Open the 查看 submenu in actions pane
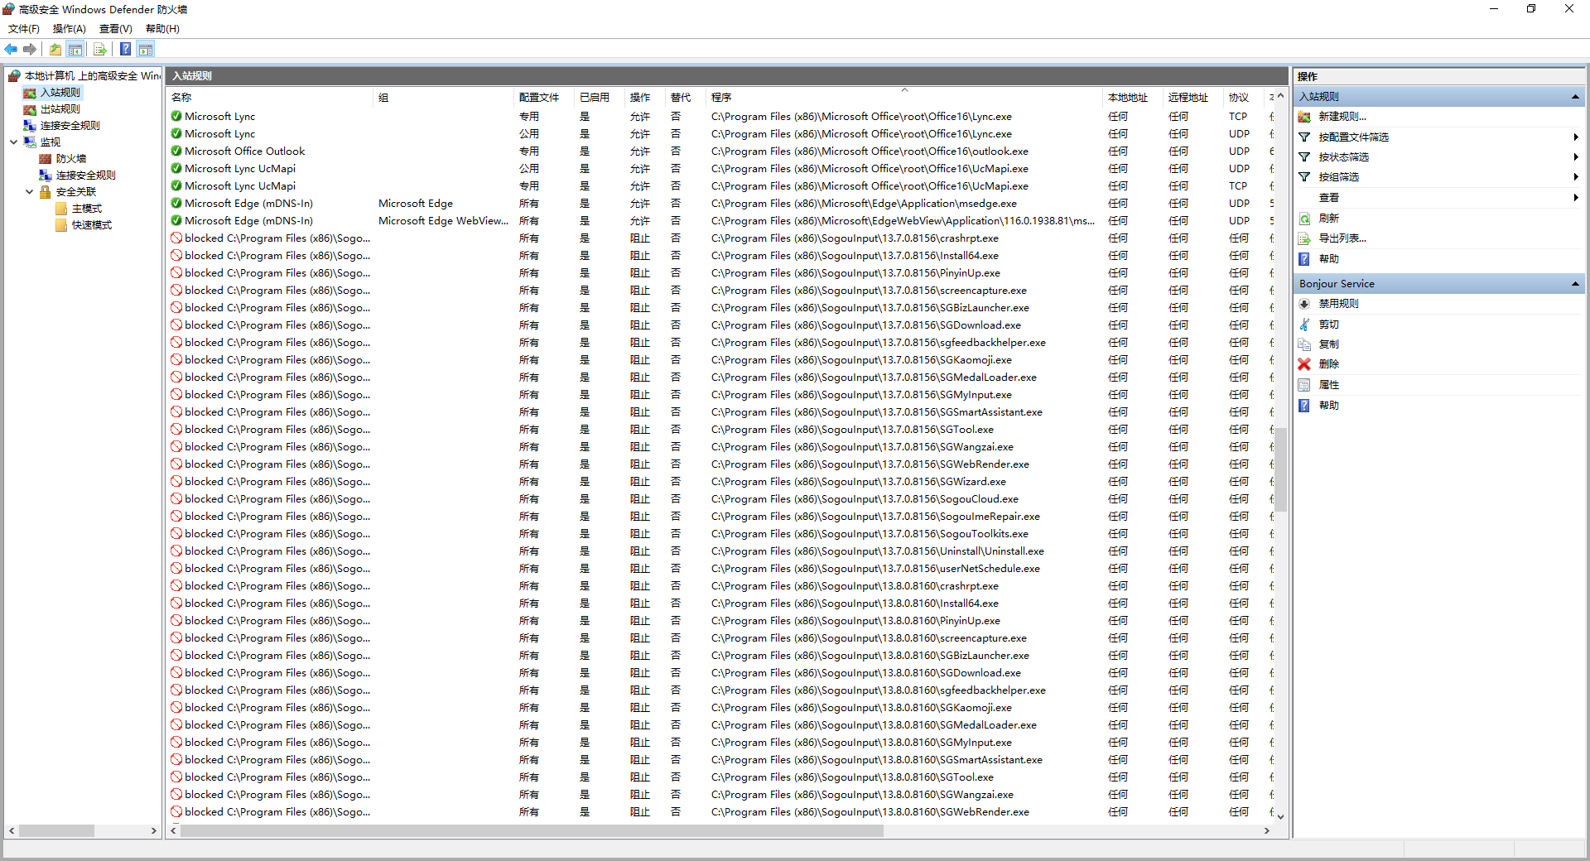Image resolution: width=1590 pixels, height=861 pixels. pyautogui.click(x=1440, y=198)
